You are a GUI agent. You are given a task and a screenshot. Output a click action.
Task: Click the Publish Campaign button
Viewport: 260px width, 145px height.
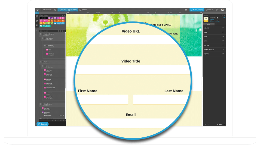pos(197,10)
